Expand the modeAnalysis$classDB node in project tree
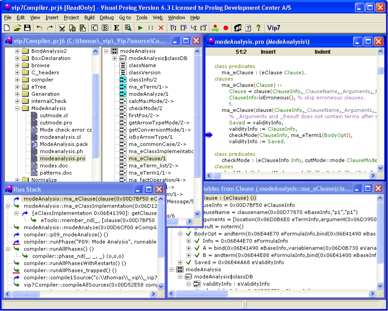Viewport: 388px width, 311px height. tap(114, 59)
